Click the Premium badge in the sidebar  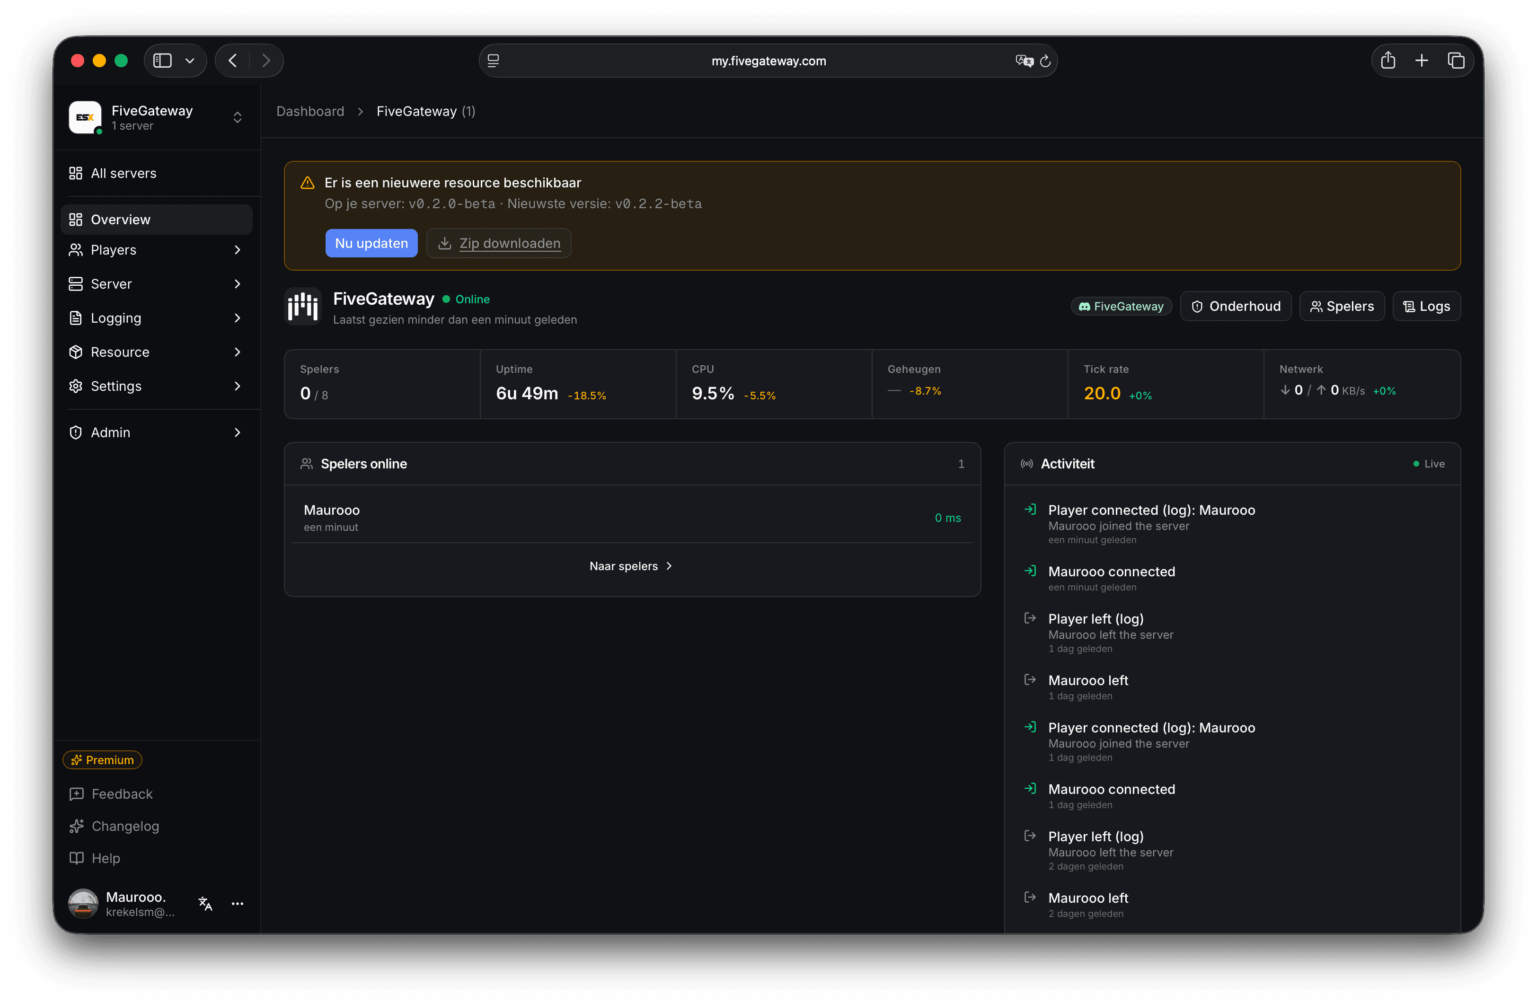(x=101, y=760)
